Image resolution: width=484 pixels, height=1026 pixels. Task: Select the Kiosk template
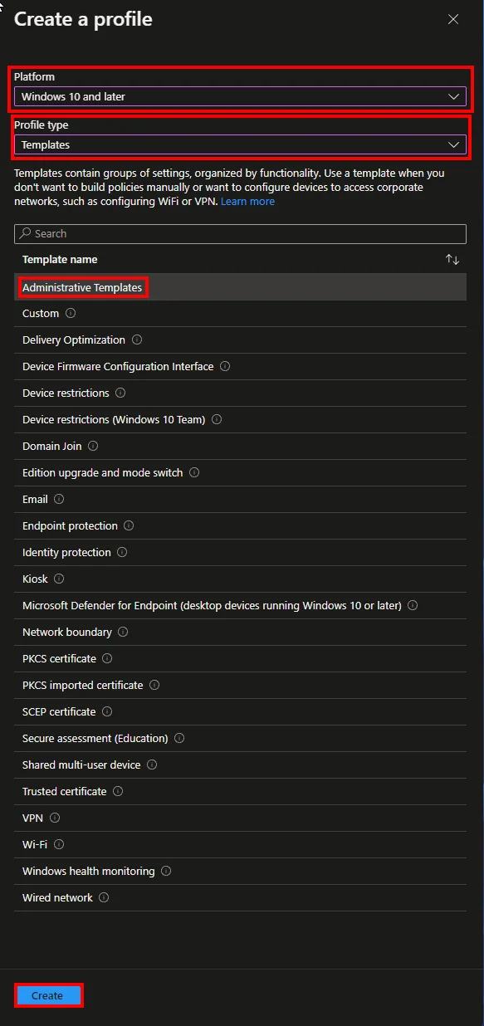coord(240,579)
